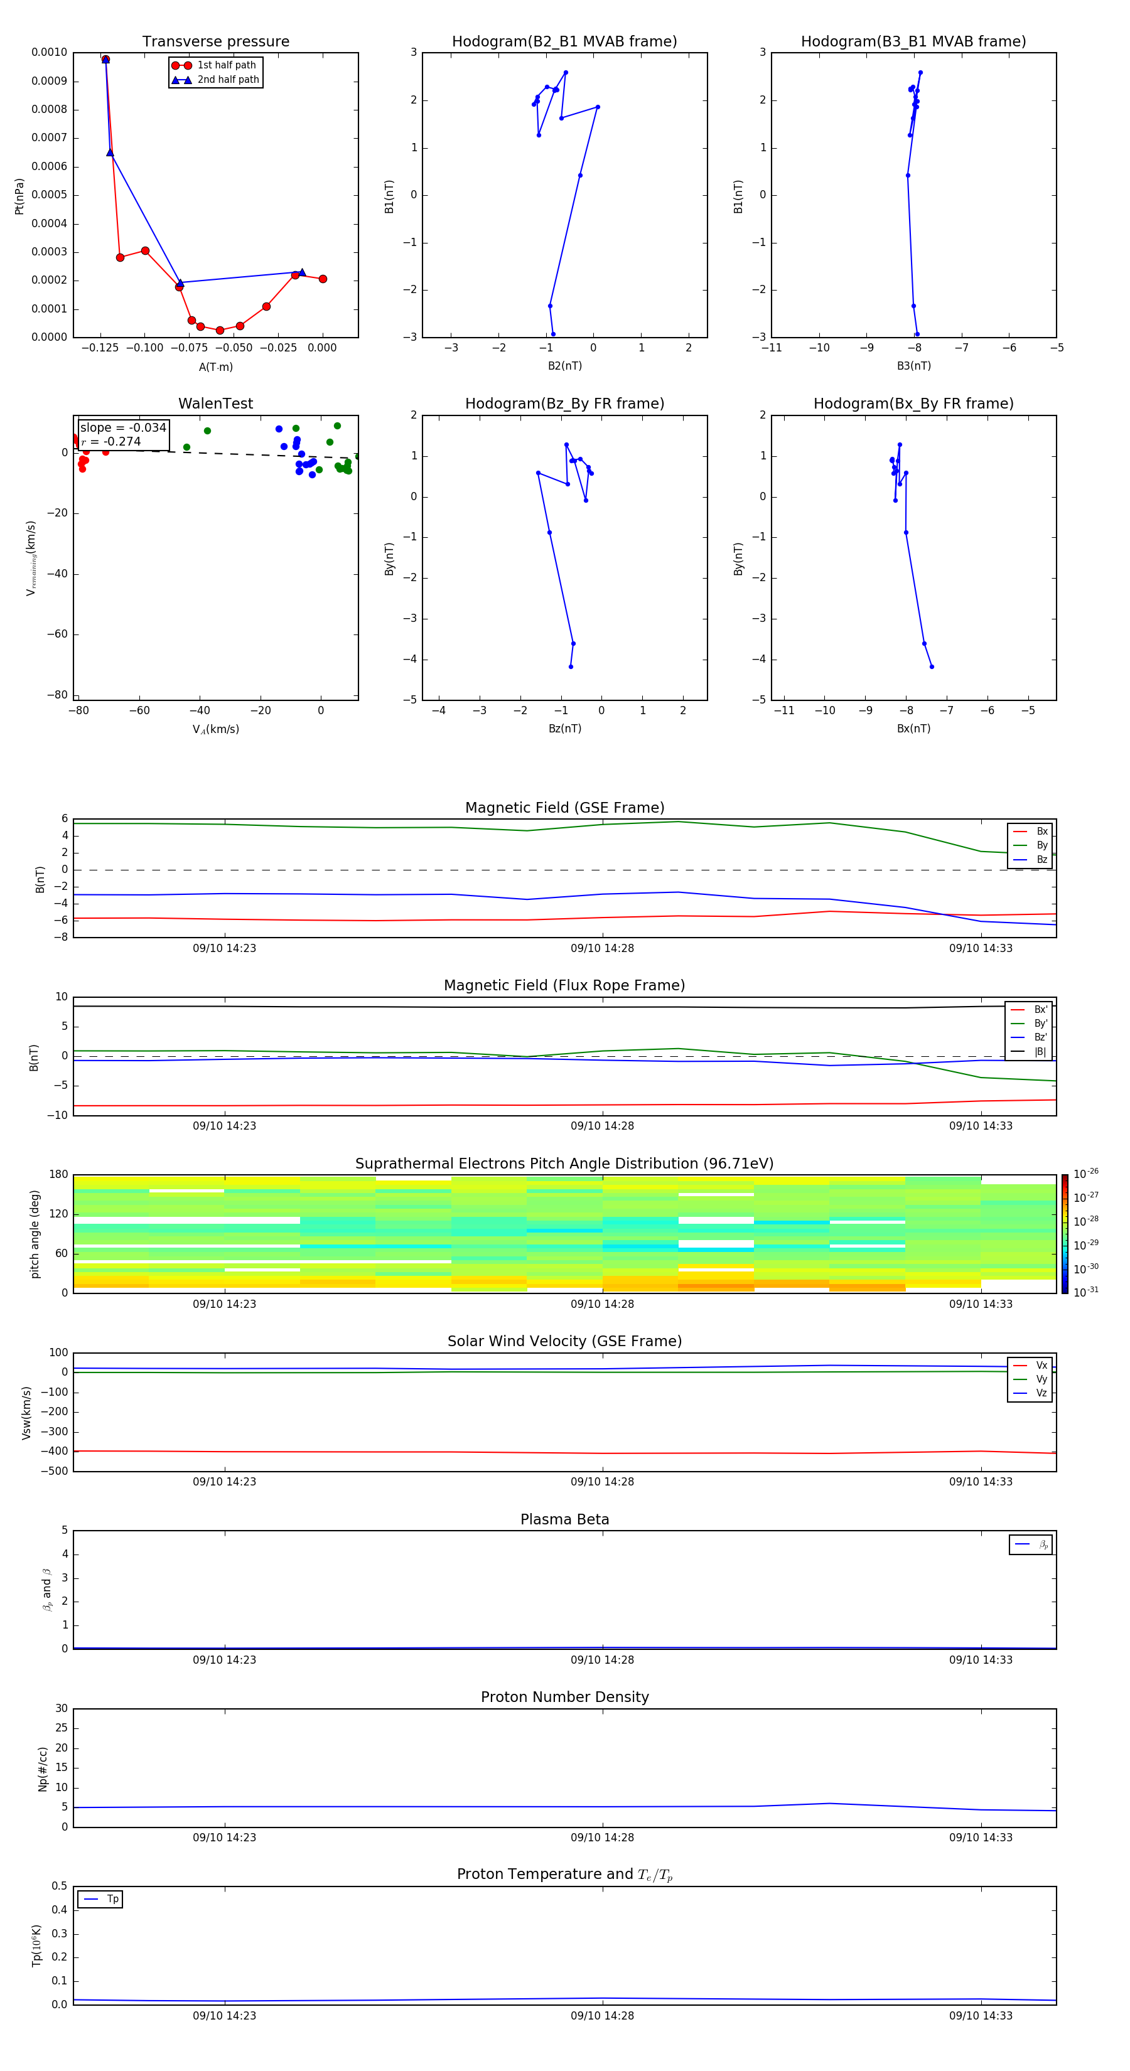Click 'Solar Wind Velocity (GSE Frame)' title
Viewport: 1130px width, 2071px height.
tap(564, 1341)
